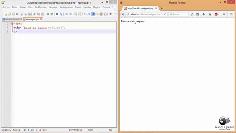Click the Copy toolbar icon
The image size is (236, 133).
pyautogui.click(x=38, y=14)
